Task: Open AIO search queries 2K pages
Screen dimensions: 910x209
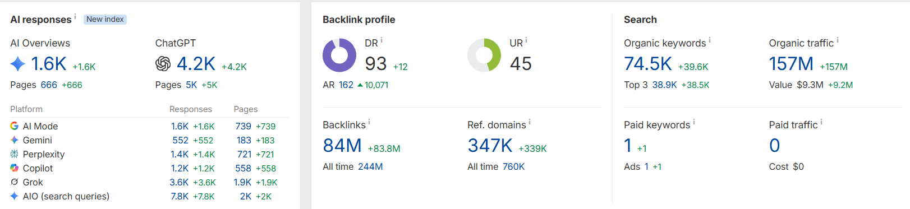Action: pyautogui.click(x=246, y=196)
